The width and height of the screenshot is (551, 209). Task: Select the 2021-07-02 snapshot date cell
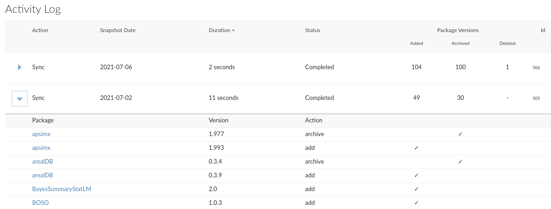click(116, 98)
